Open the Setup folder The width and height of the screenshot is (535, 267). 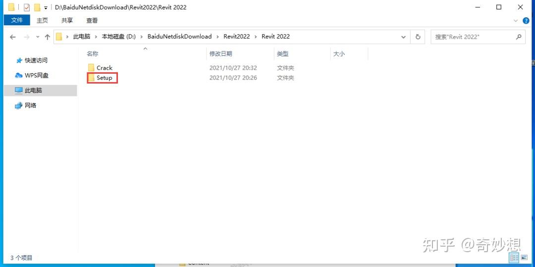click(102, 78)
